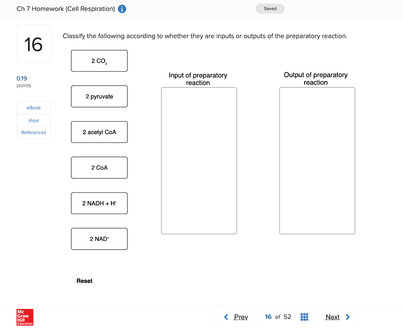Click the right chevron beside Next
The image size is (403, 329).
(348, 317)
